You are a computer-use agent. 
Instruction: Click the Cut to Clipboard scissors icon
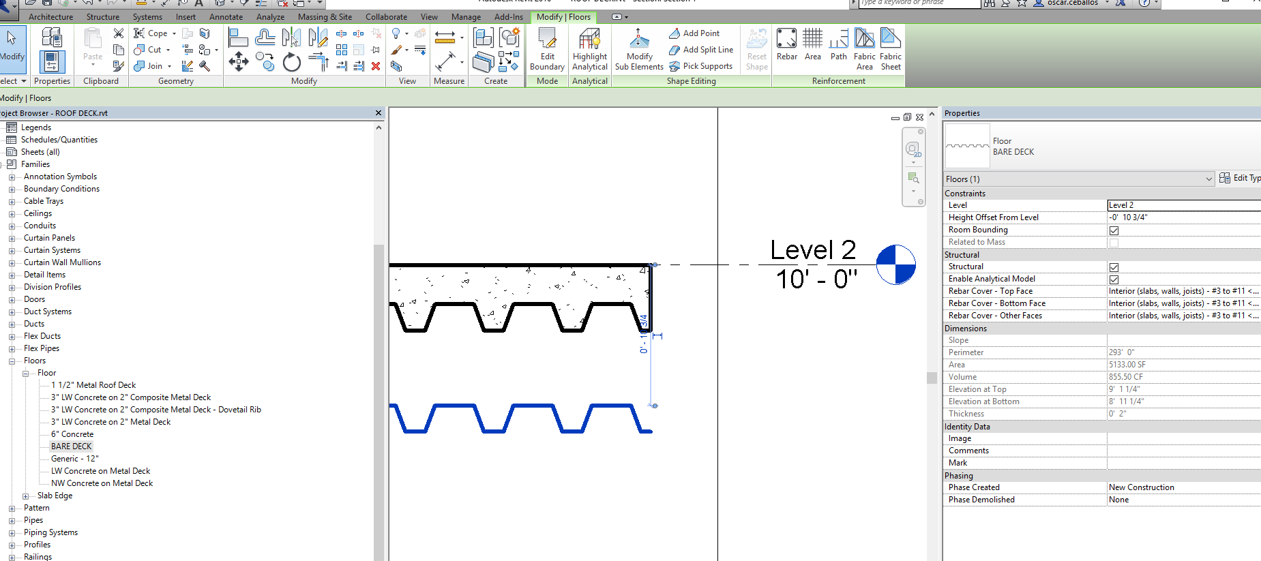[119, 33]
